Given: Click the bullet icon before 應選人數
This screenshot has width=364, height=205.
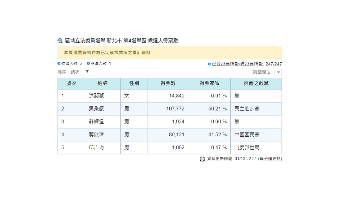Looking at the screenshot, I should [x=88, y=64].
